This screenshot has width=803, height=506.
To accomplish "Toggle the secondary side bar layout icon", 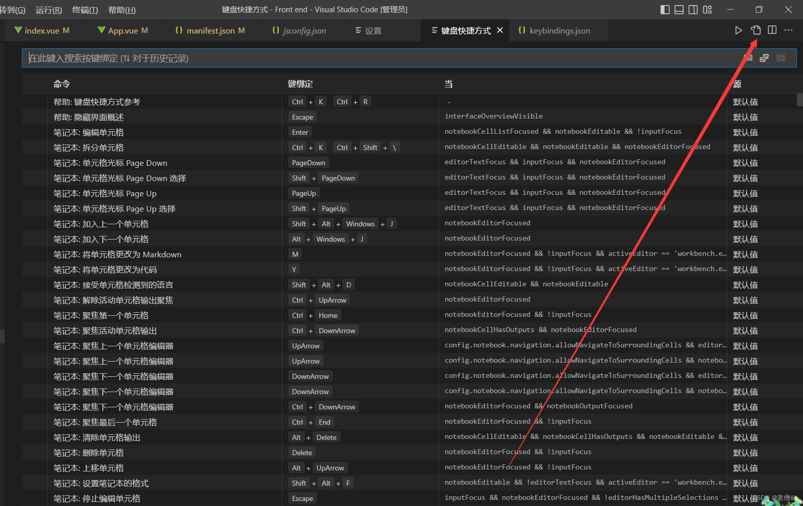I will click(693, 10).
